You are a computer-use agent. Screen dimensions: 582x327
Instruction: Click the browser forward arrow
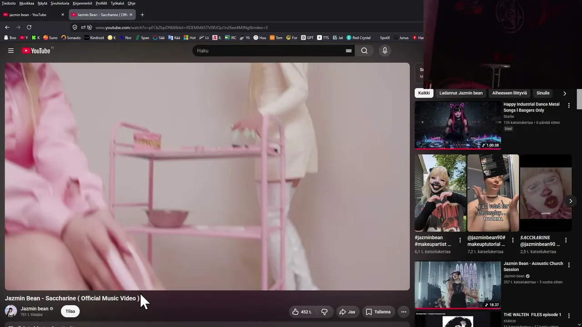click(18, 27)
